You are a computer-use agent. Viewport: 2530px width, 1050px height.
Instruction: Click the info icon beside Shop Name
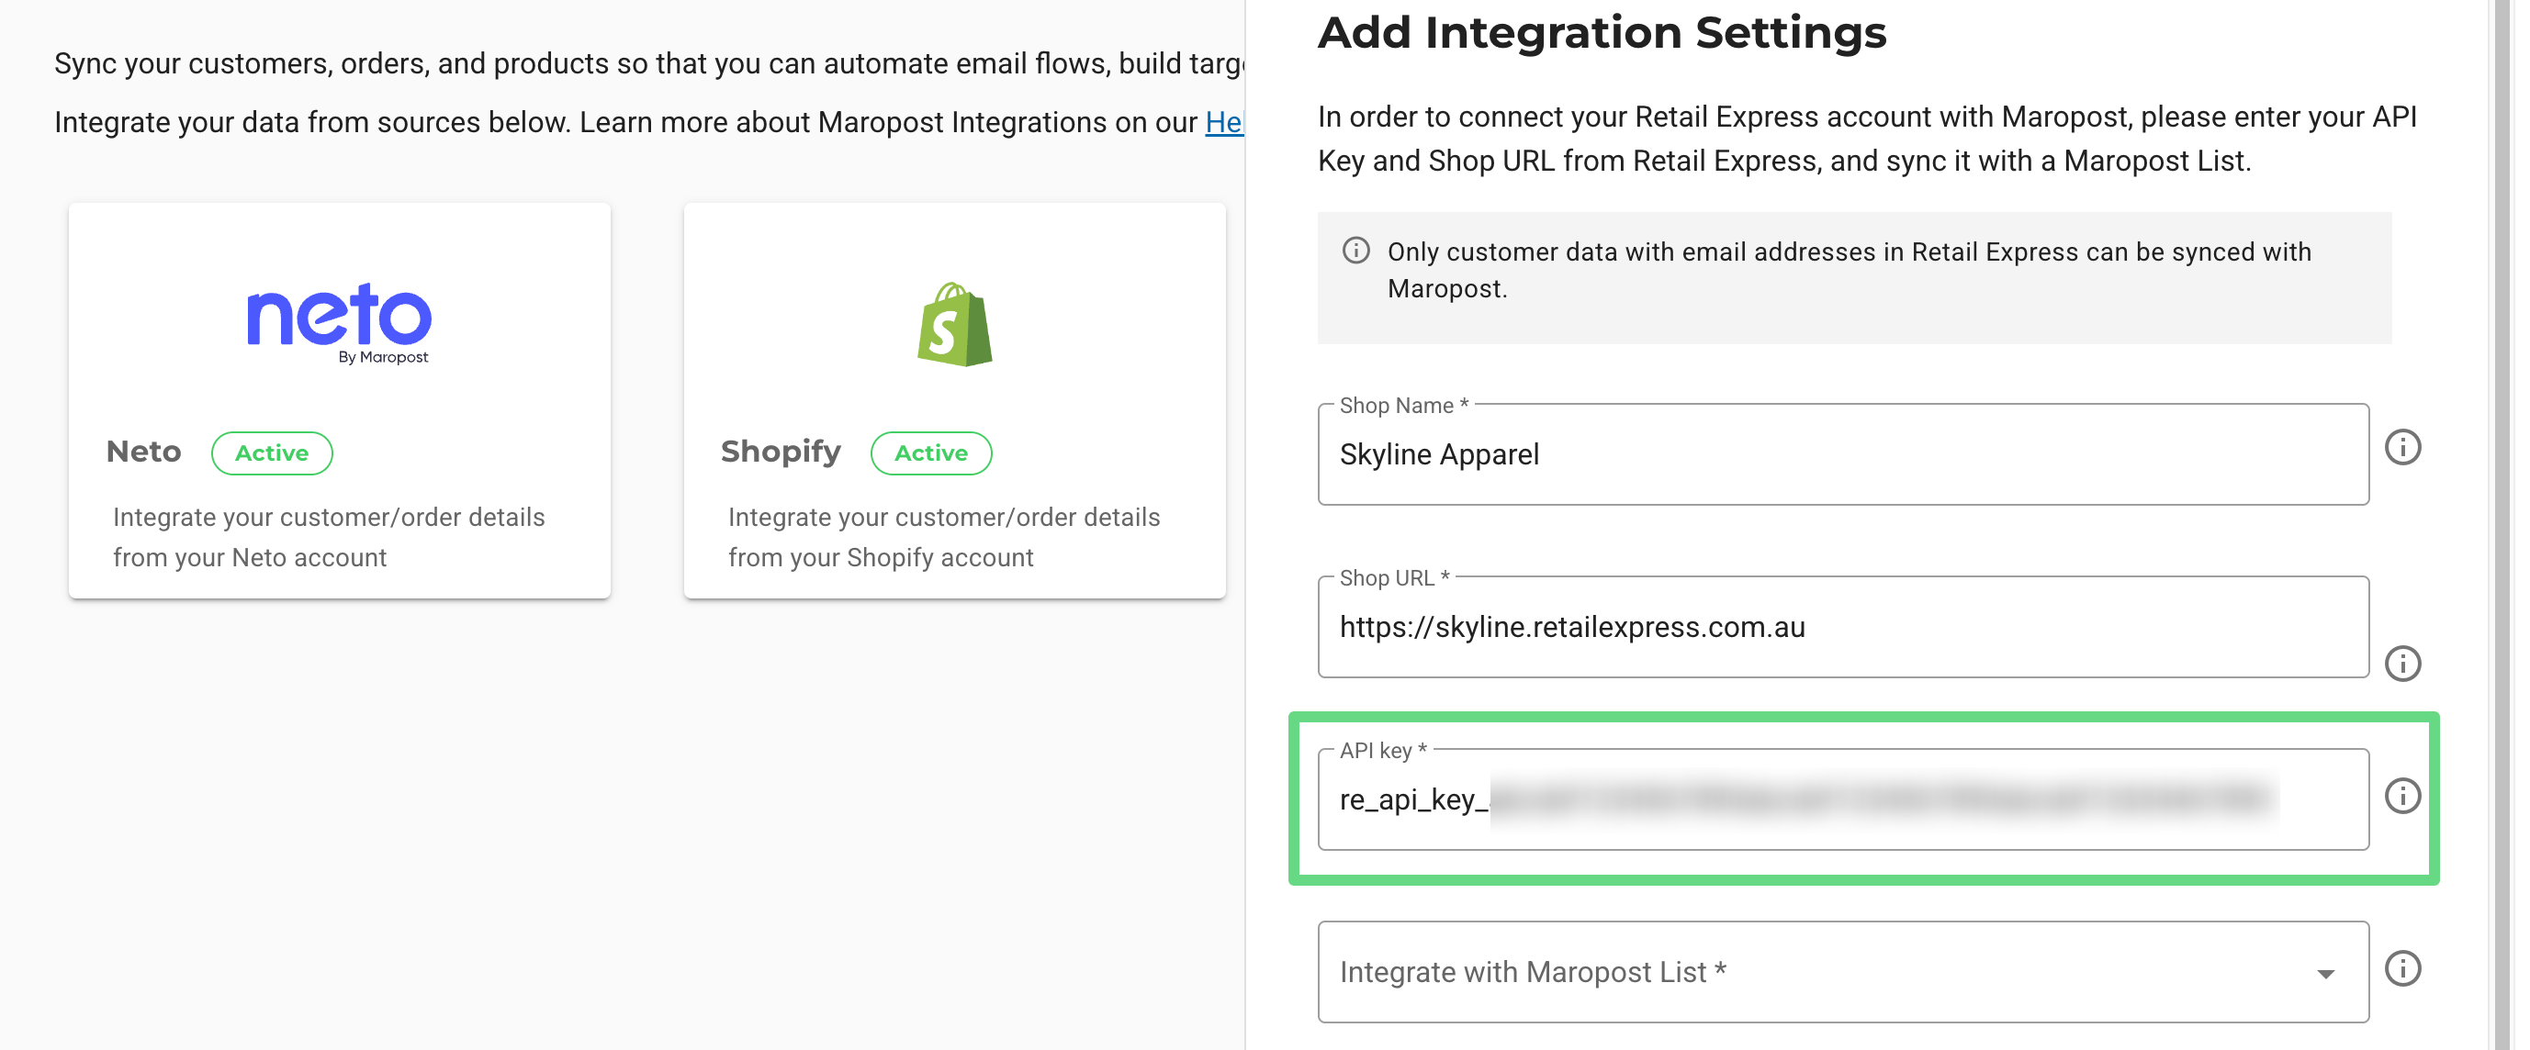pos(2401,448)
